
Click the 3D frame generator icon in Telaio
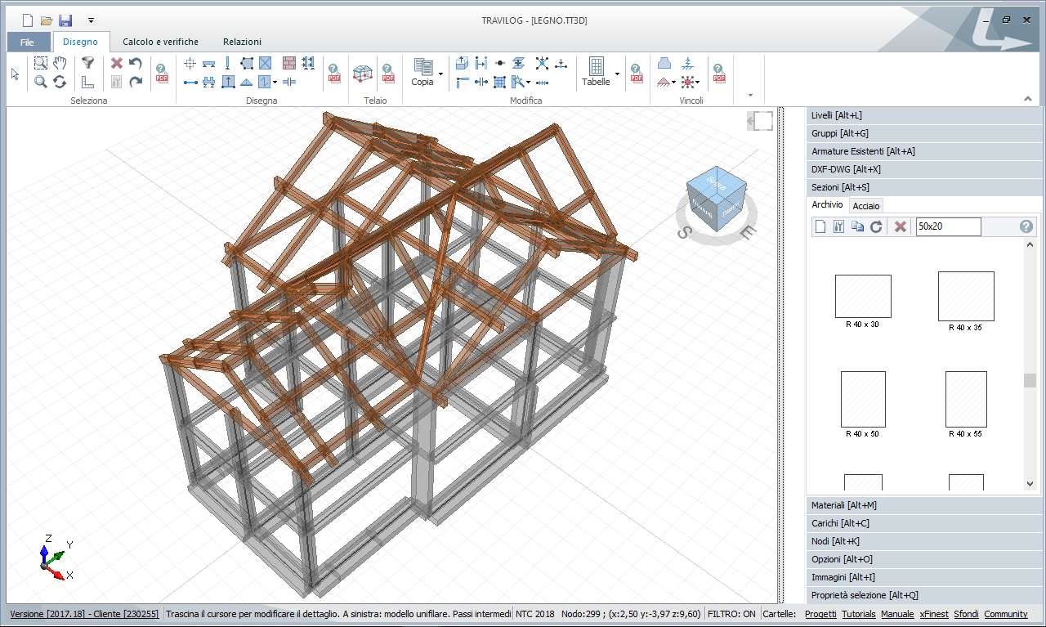point(362,74)
